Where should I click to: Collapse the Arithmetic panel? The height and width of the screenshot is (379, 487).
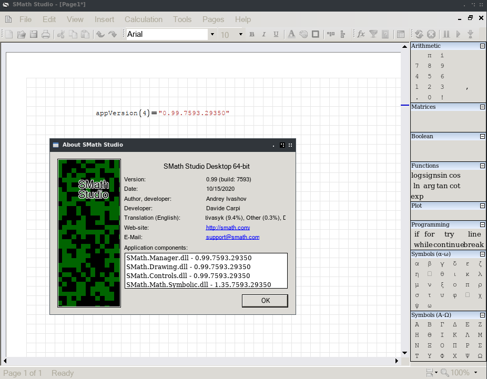click(x=482, y=46)
